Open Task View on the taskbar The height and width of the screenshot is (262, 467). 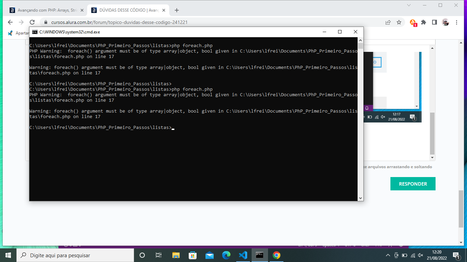[159, 255]
